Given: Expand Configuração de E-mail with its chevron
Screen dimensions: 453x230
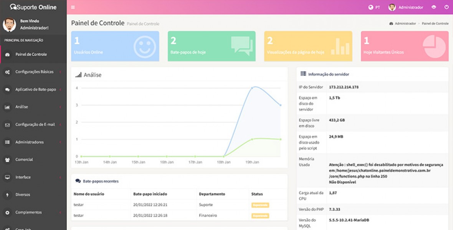Looking at the screenshot, I should point(60,125).
